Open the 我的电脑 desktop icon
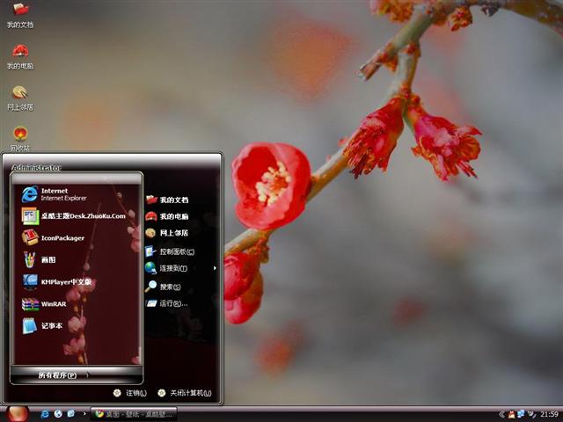The image size is (563, 422). (x=20, y=56)
